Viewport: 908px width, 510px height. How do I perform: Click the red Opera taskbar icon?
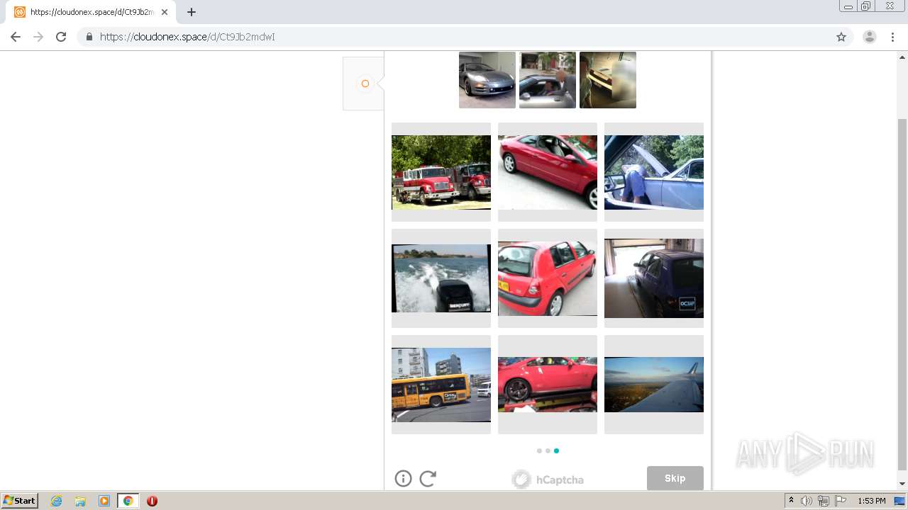(152, 501)
